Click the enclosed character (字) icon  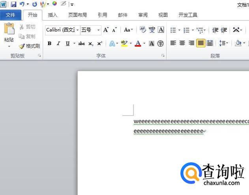tap(161, 43)
